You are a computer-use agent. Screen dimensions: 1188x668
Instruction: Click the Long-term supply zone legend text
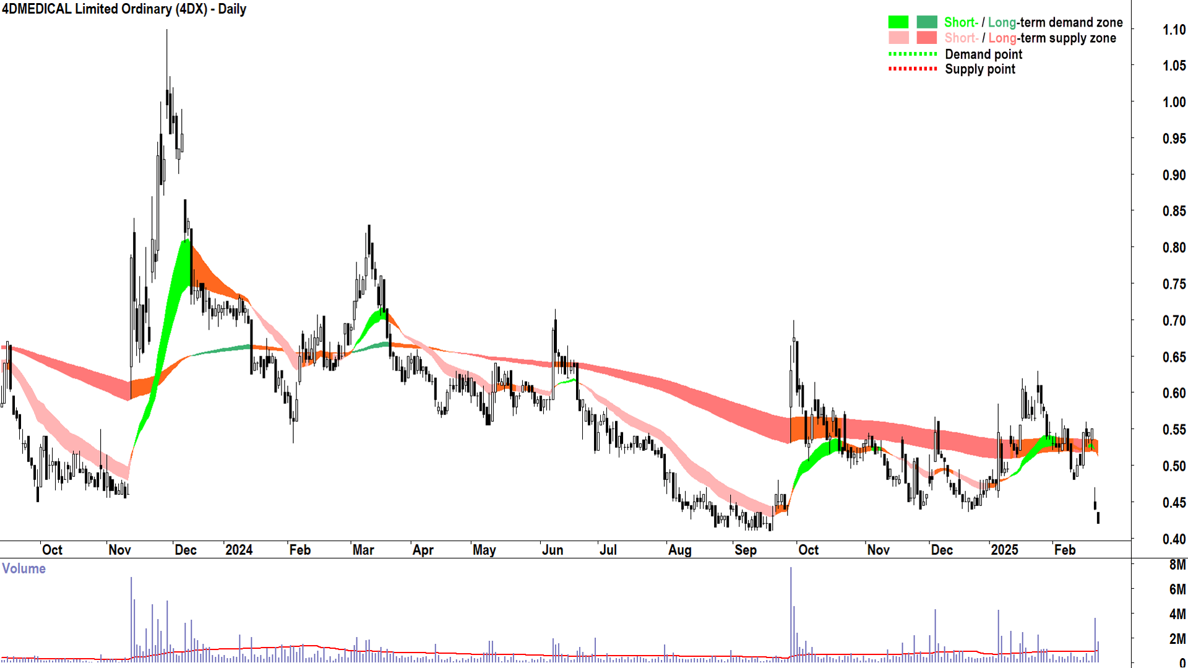pos(1052,38)
